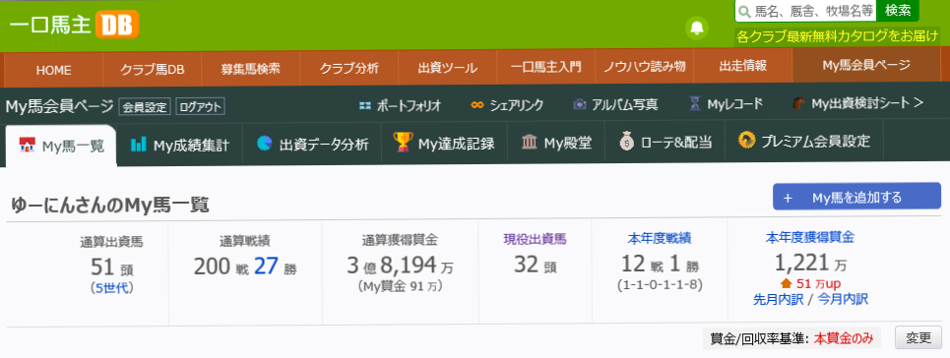
Task: Switch to the My成績集計 tab
Action: [179, 145]
